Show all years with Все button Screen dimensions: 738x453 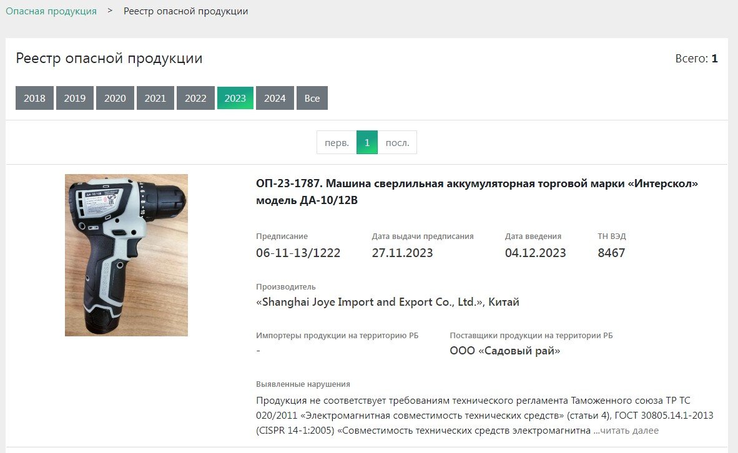point(312,98)
